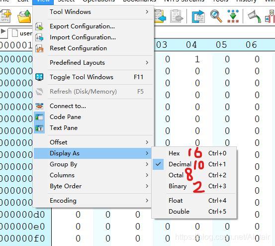Screen dimensions: 275x246
Task: Click the tab list arrow beside user tab
Action: click(x=3, y=31)
